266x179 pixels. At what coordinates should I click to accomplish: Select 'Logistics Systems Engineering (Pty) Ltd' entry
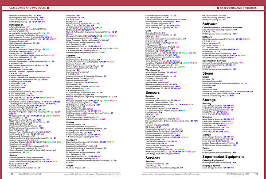point(220,143)
